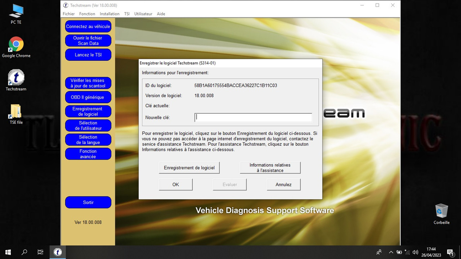Select the Corbeille recycle bin icon
461x259 pixels.
[x=442, y=214]
